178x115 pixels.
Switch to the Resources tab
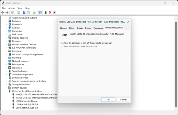pyautogui.click(x=98, y=28)
